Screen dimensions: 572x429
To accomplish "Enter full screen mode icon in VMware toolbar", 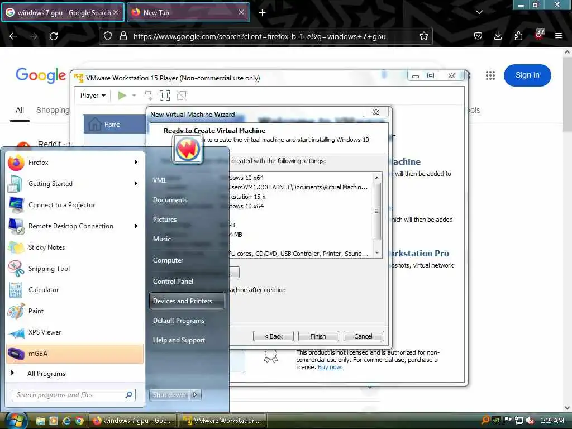I will coord(165,96).
